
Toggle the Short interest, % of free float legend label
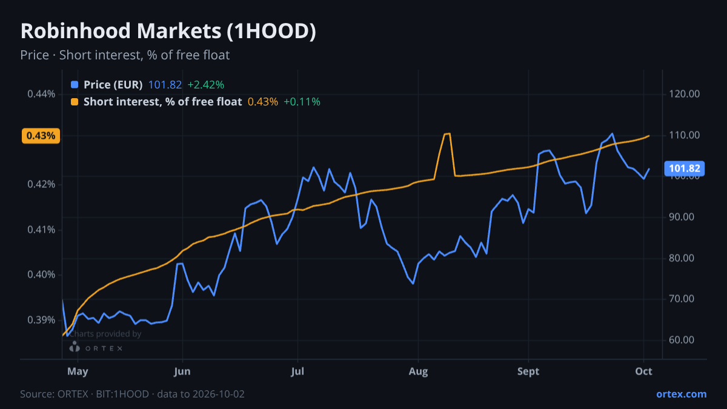(163, 102)
